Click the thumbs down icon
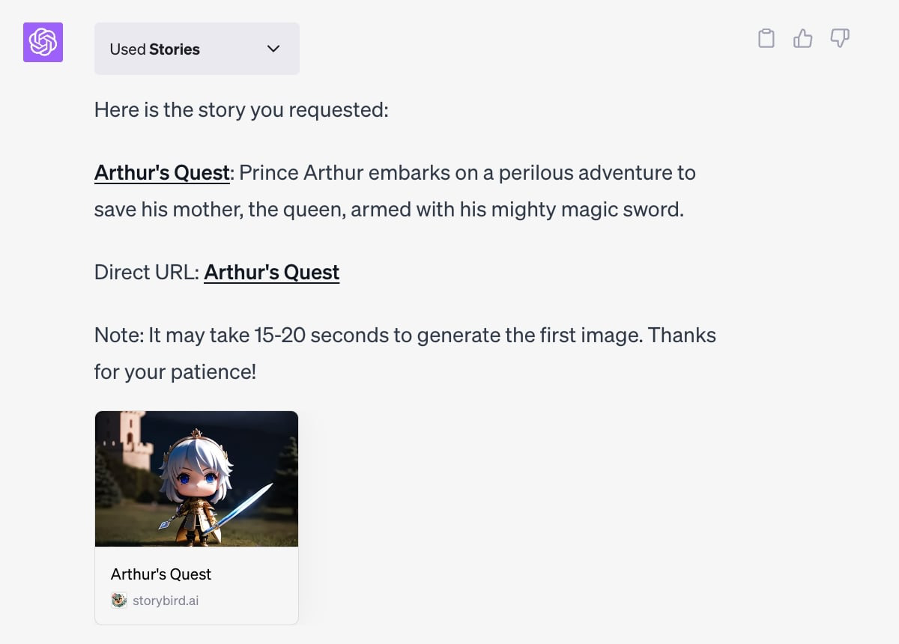899x644 pixels. (x=840, y=38)
